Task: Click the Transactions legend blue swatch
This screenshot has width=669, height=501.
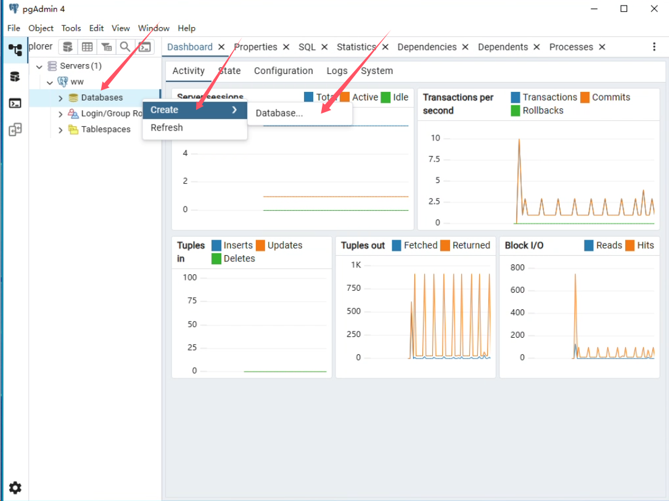Action: (515, 97)
